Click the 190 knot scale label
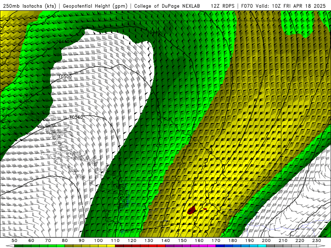The height and width of the screenshot is (248, 331). [x=249, y=241]
